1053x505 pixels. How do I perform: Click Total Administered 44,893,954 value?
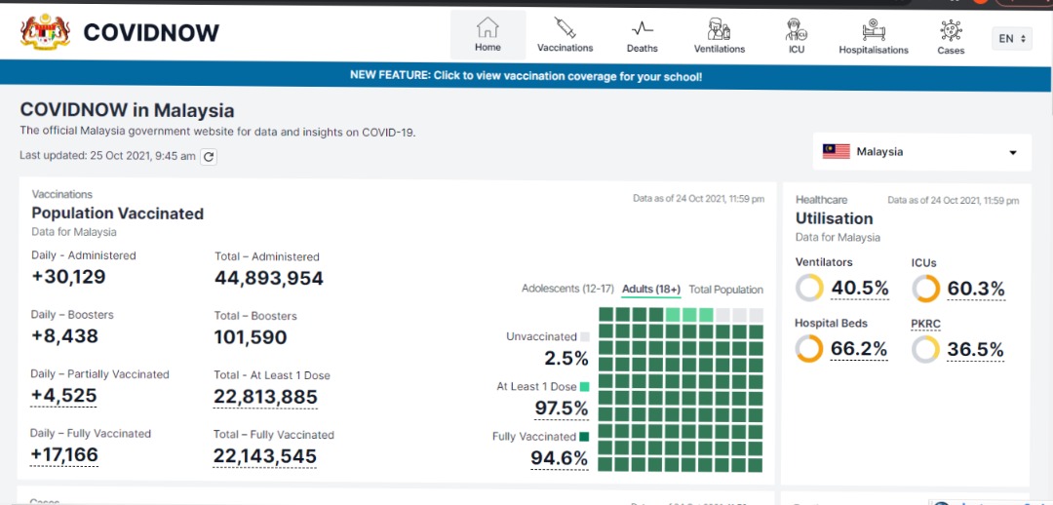[x=269, y=278]
